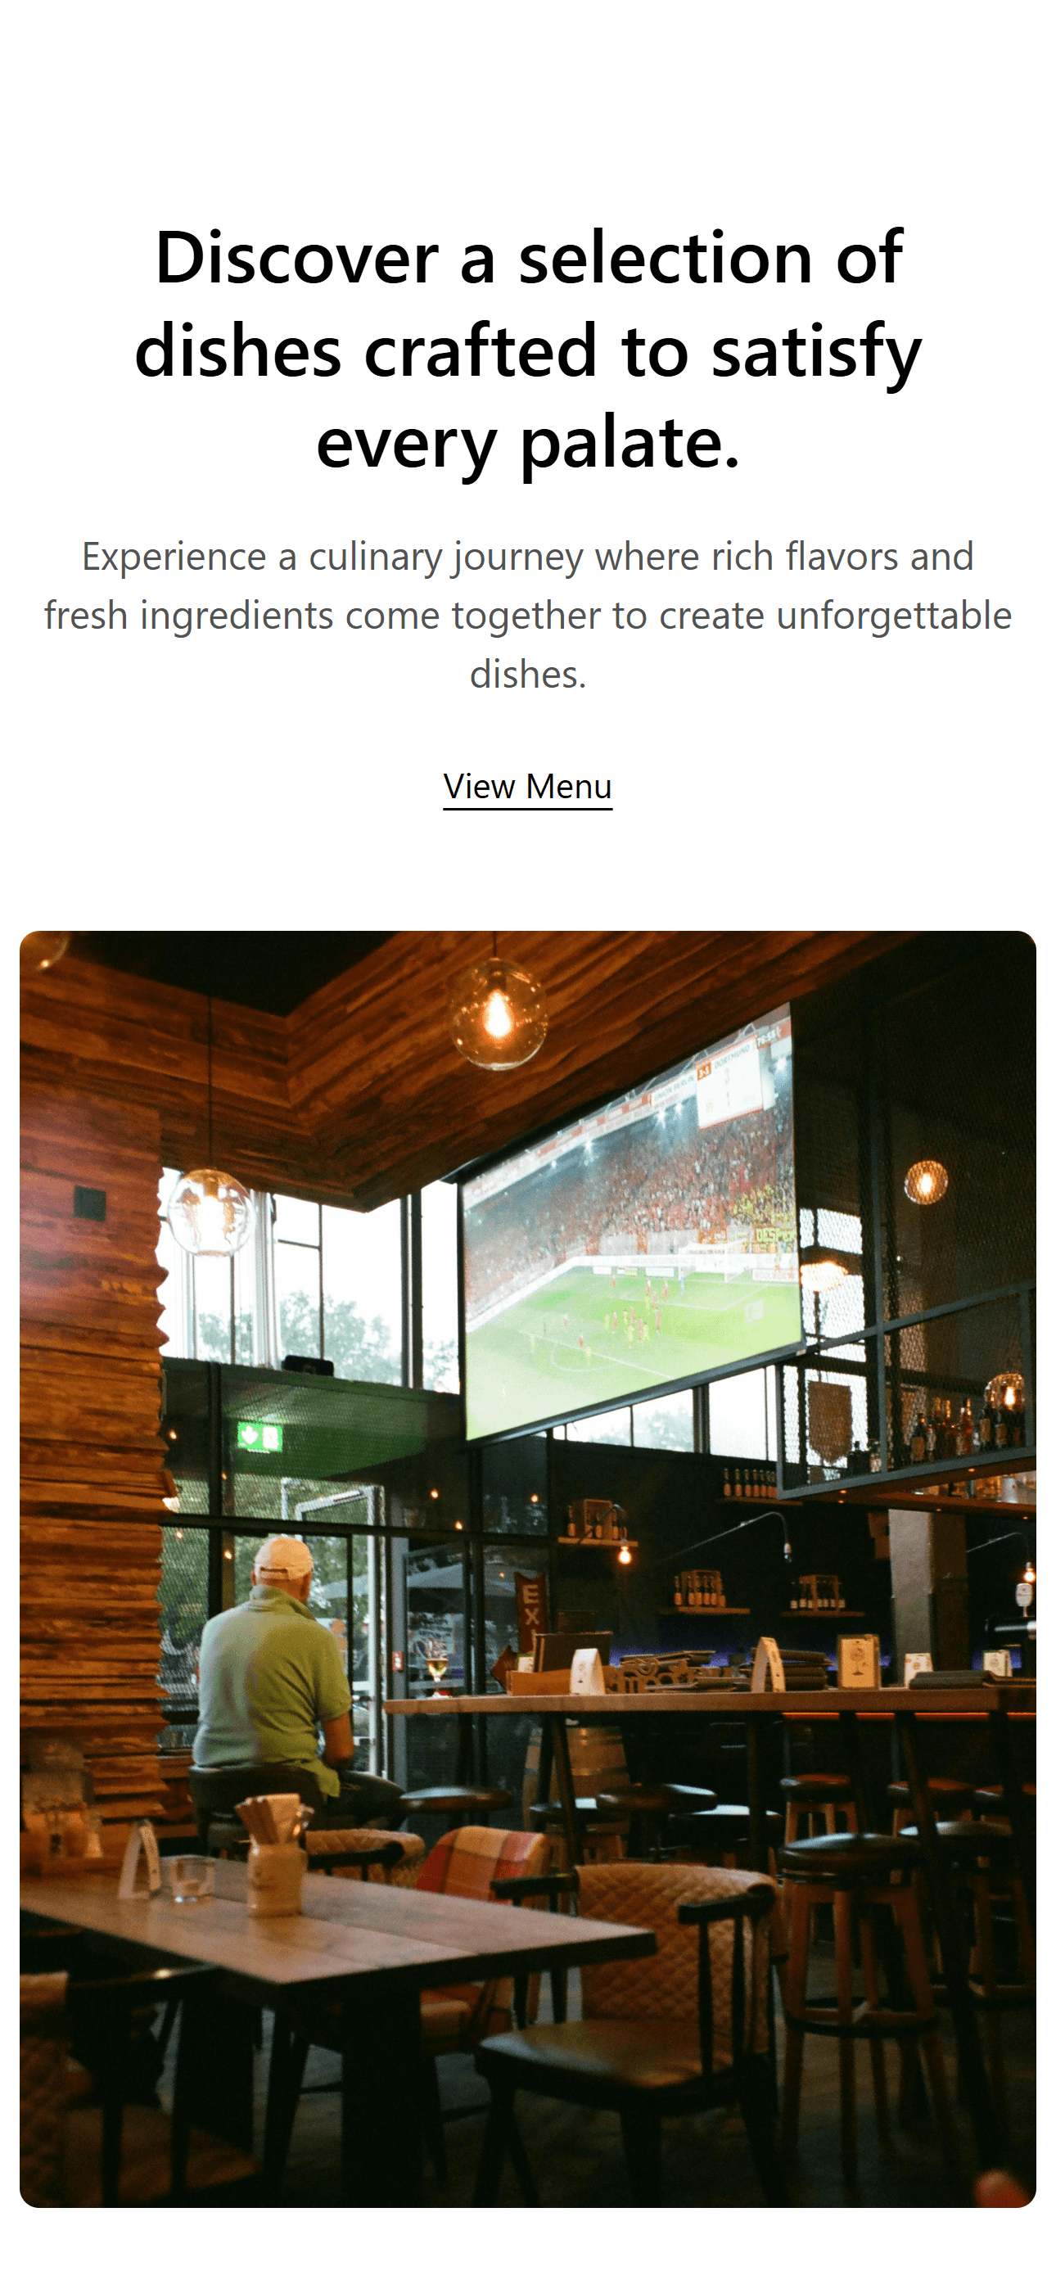Click the cutlery jar on the front table
The height and width of the screenshot is (2289, 1056).
[x=273, y=1857]
